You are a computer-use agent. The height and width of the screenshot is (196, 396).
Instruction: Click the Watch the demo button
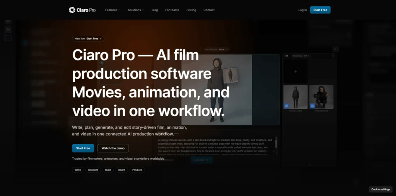(x=113, y=148)
